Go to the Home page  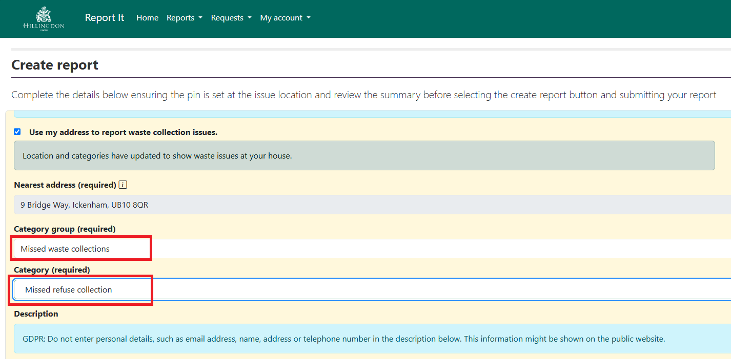pyautogui.click(x=147, y=18)
